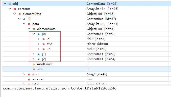Collapse the data ArrayList node
Image resolution: width=171 pixels, height=97 pixels.
pos(24,24)
